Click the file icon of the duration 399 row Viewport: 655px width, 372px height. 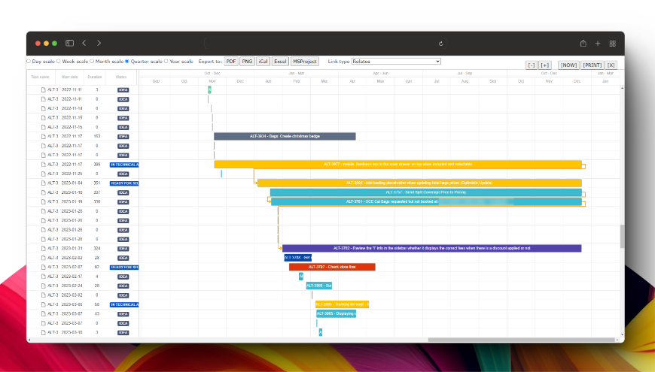tap(43, 165)
